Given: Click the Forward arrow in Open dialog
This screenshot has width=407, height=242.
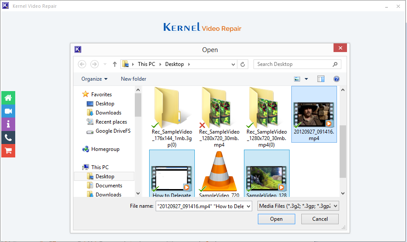Looking at the screenshot, I should (94, 64).
